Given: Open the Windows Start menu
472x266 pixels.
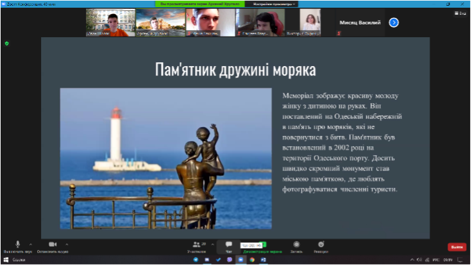Looking at the screenshot, I should (x=6, y=260).
